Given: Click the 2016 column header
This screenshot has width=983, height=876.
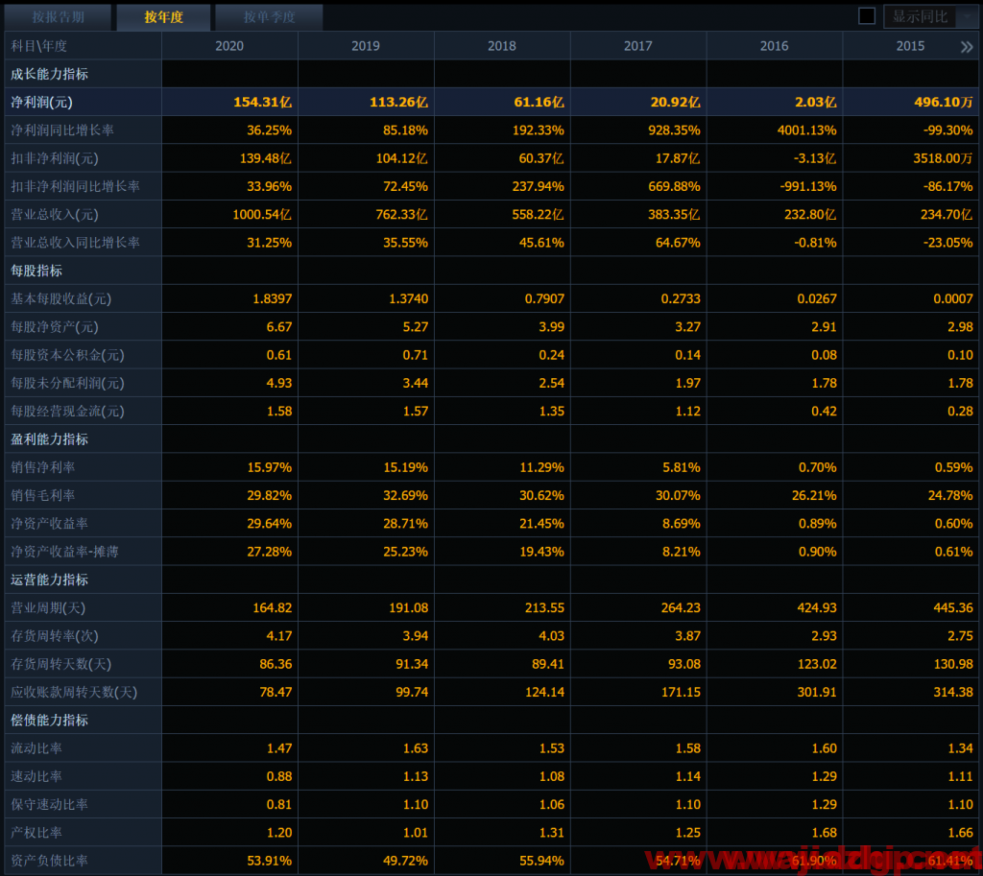Looking at the screenshot, I should [775, 46].
